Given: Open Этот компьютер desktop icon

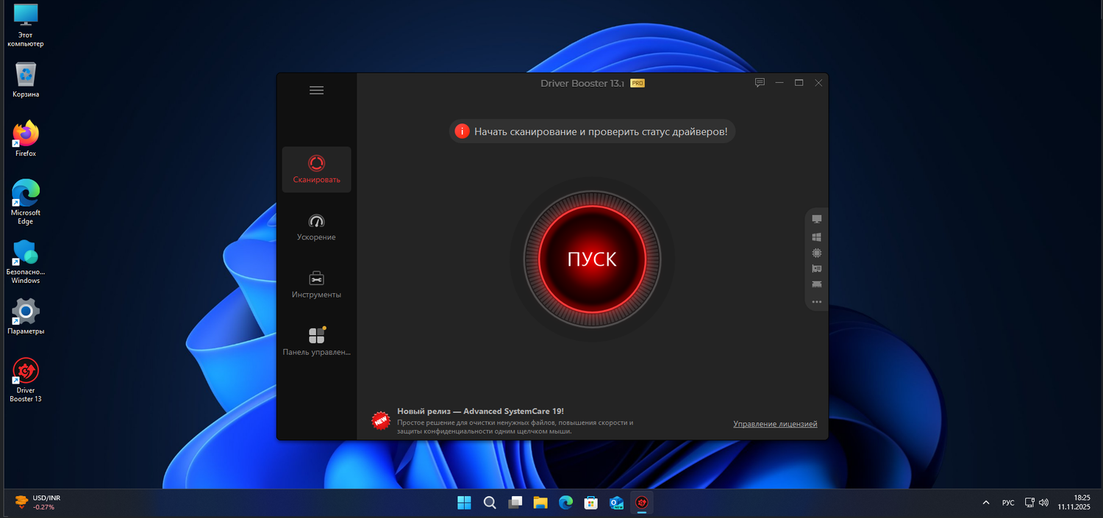Looking at the screenshot, I should (26, 25).
